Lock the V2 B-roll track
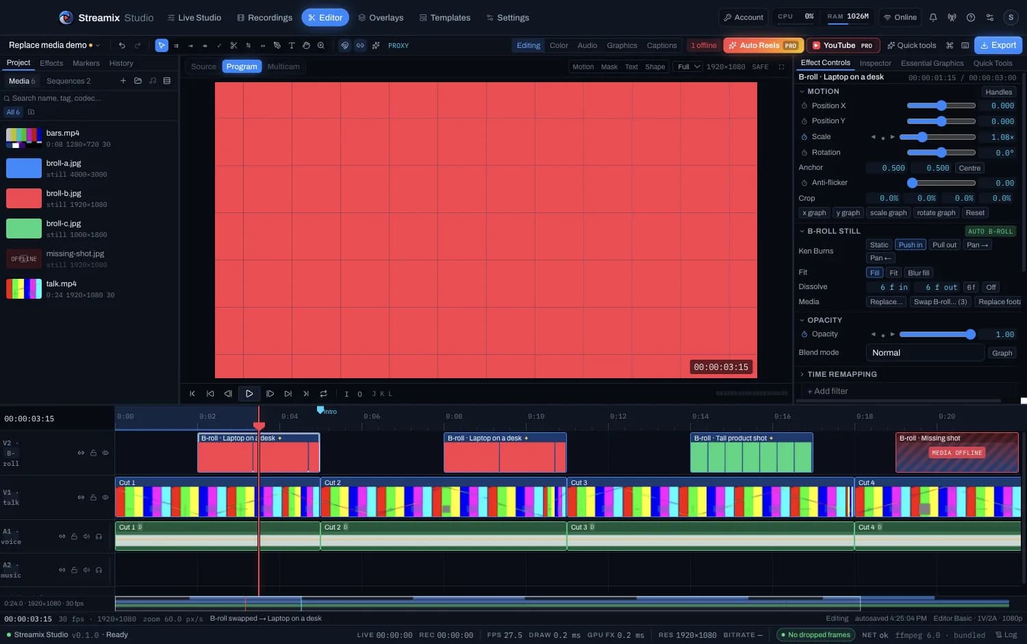 click(x=93, y=453)
